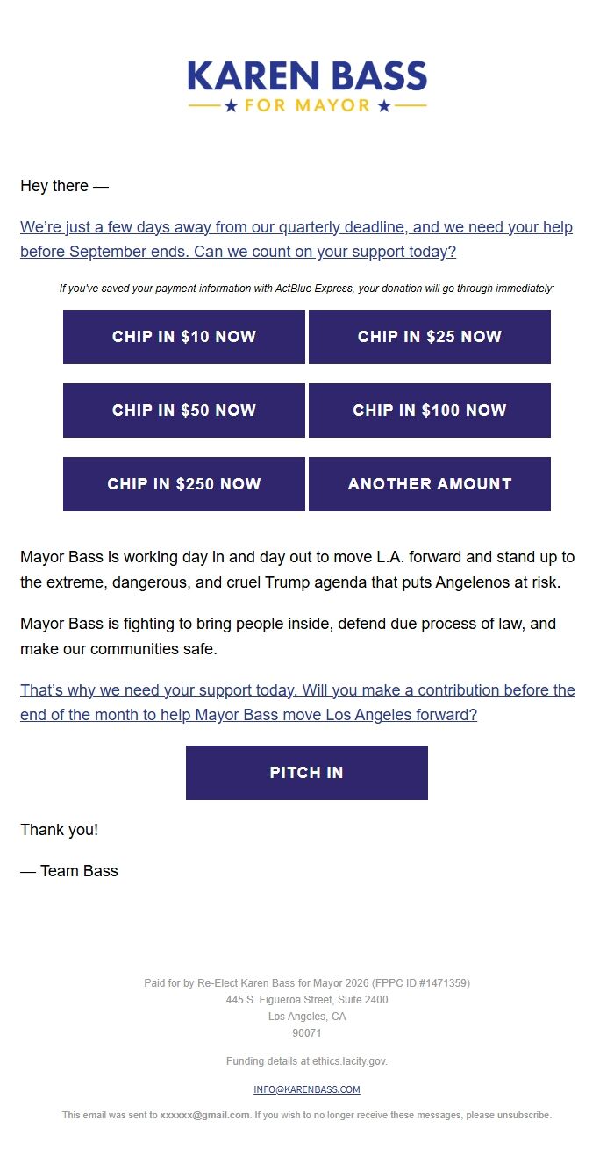Click the unsubscribe link in the footer
This screenshot has height=1171, width=614.
[524, 1116]
